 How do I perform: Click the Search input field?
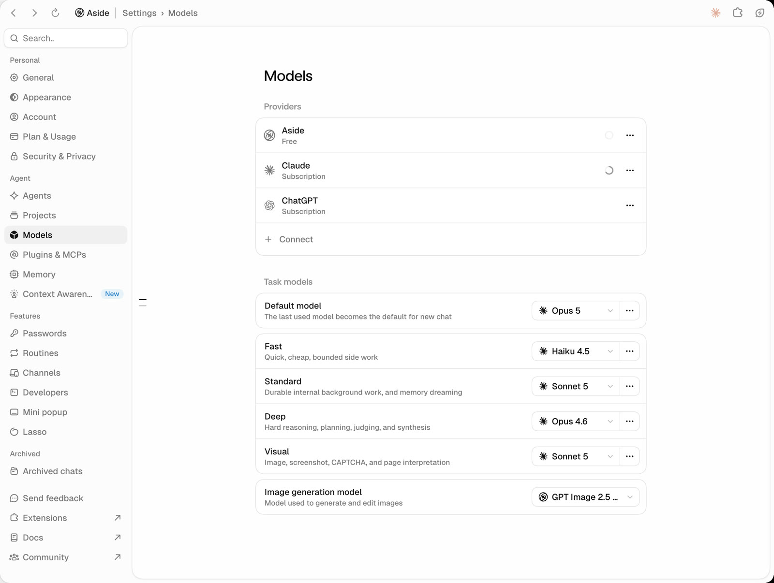66,38
